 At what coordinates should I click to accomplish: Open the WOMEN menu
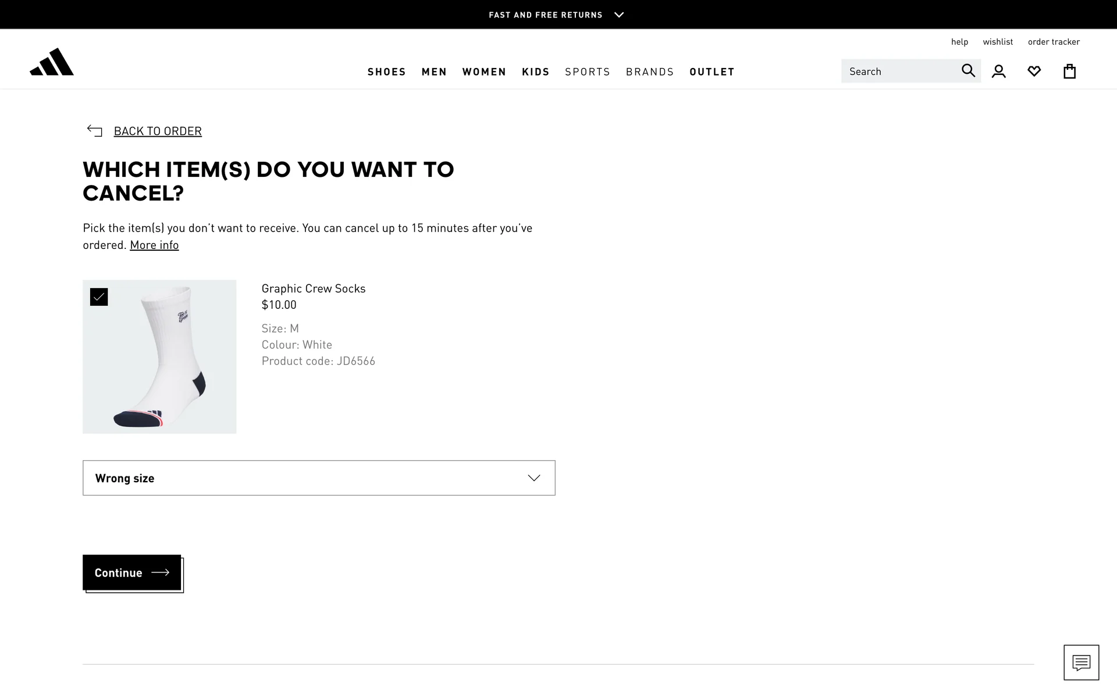pyautogui.click(x=484, y=72)
